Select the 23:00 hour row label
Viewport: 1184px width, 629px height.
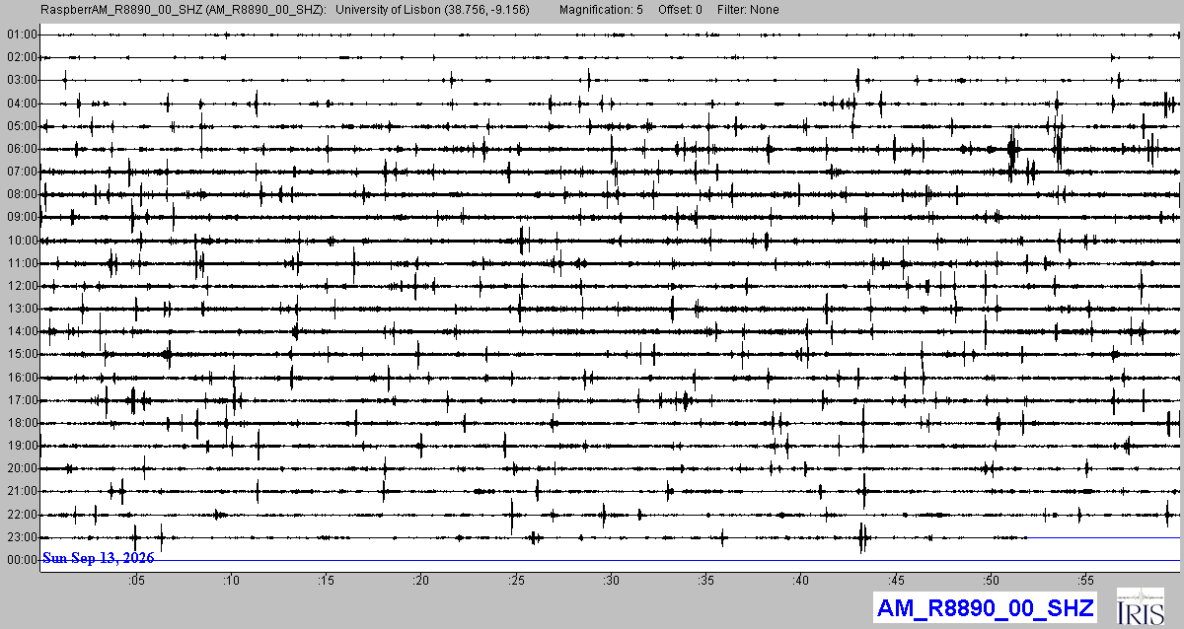click(22, 537)
